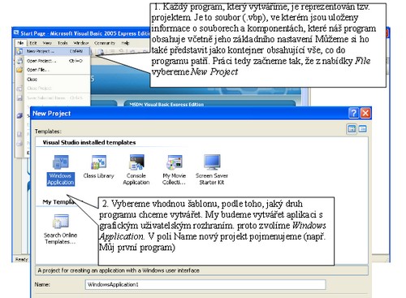Select My Movie Collection starter kit

(x=174, y=170)
